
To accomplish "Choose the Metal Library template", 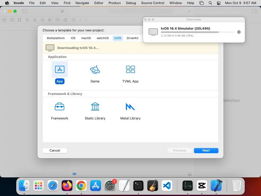I will point(130,111).
